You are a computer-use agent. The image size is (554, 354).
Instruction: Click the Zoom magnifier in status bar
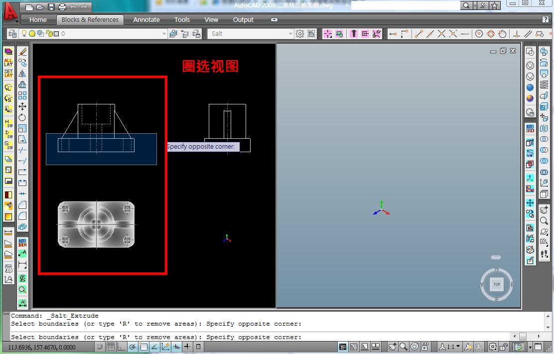(404, 347)
